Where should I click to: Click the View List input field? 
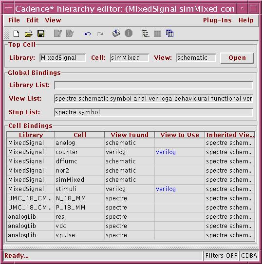click(153, 99)
